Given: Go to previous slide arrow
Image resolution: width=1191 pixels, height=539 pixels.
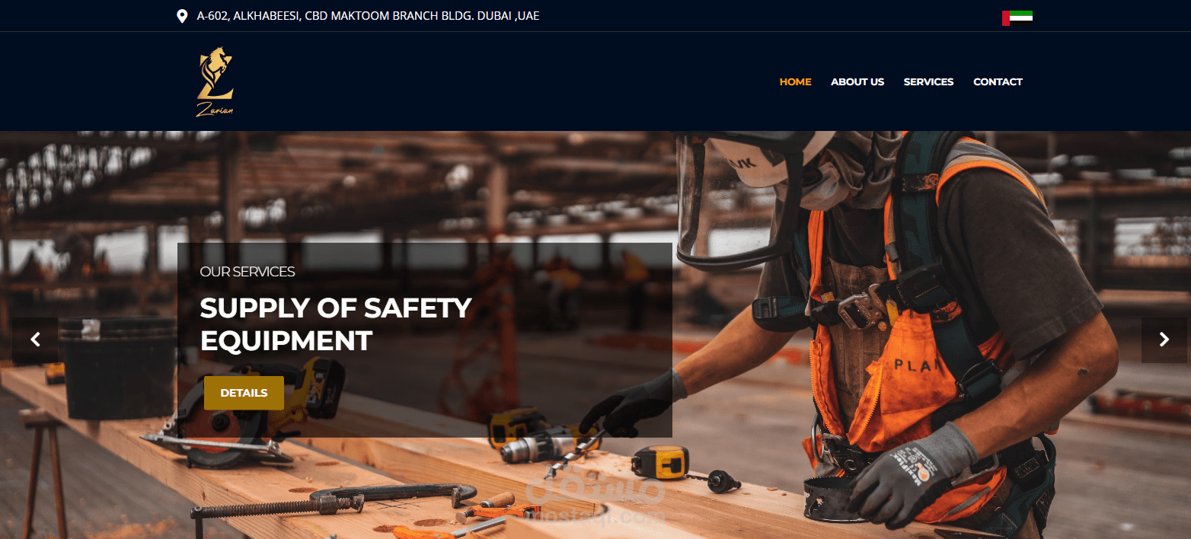Looking at the screenshot, I should 35,340.
